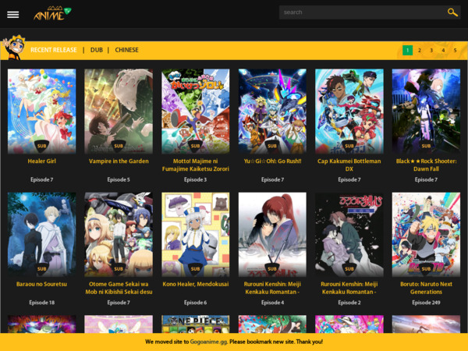This screenshot has width=468, height=351.
Task: Click Rurouni Kenshin title above Episode 4
Action: 272,288
